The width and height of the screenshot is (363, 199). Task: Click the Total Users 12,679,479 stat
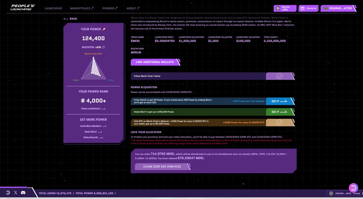pos(55,193)
